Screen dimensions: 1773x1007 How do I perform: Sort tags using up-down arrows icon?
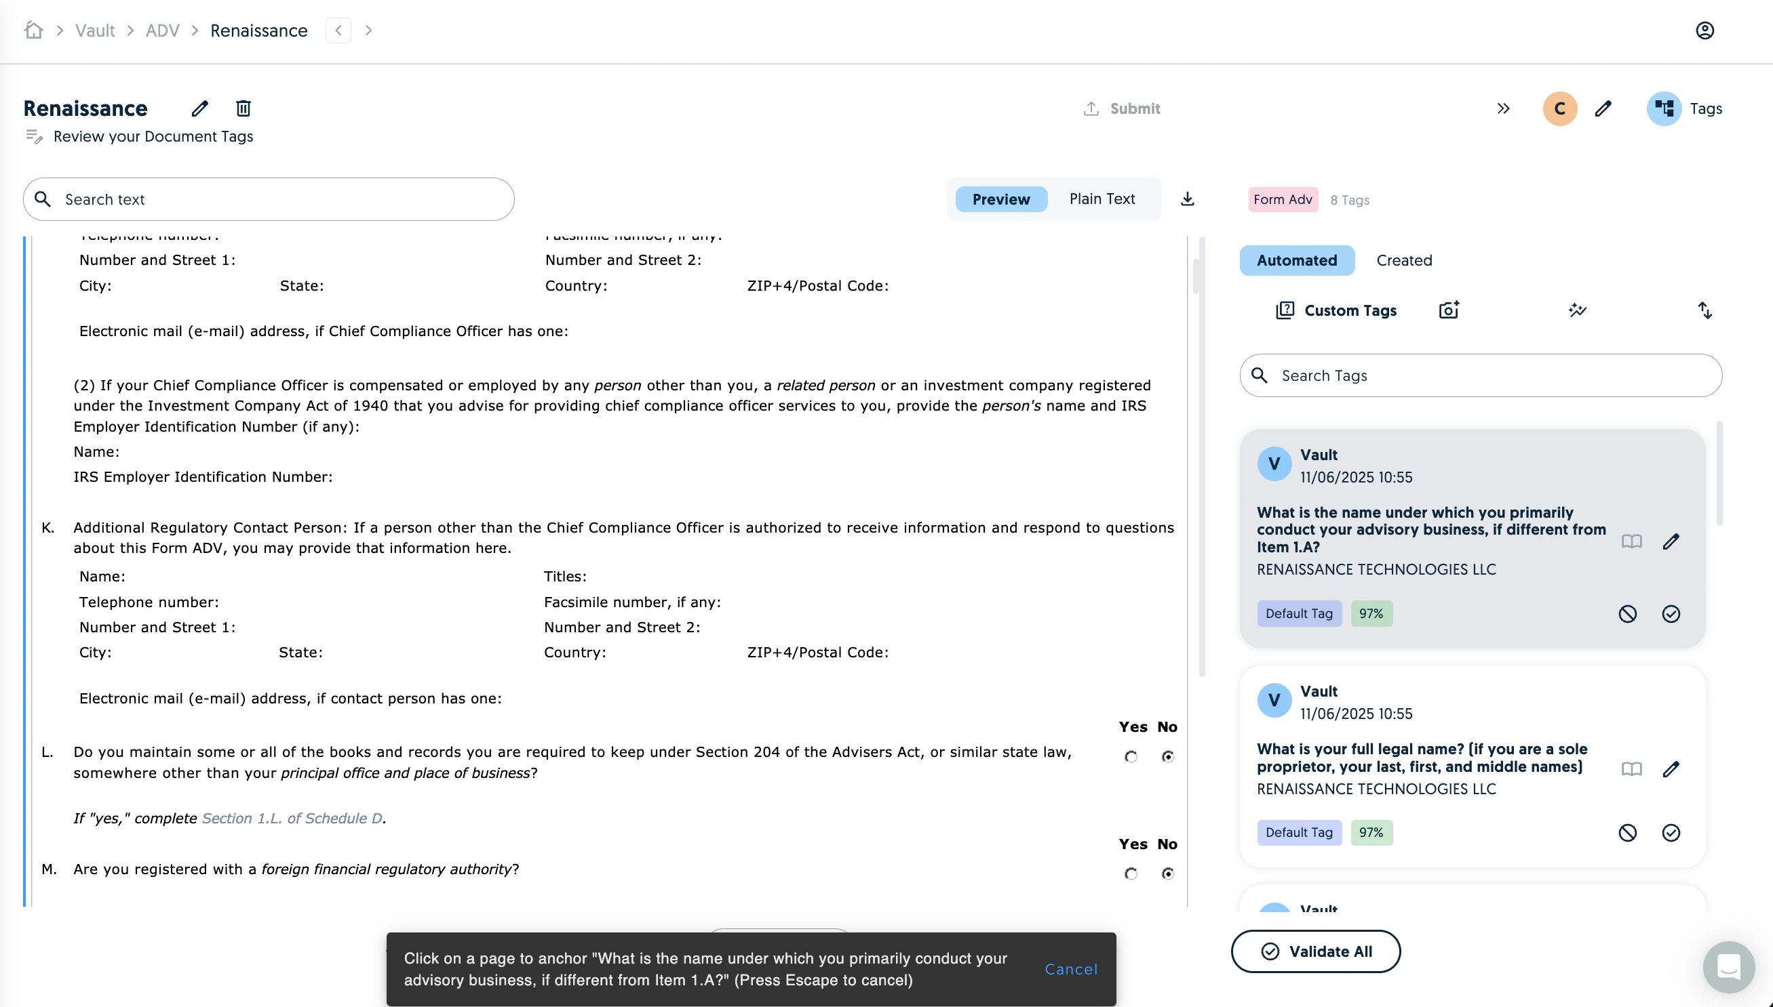[1705, 310]
